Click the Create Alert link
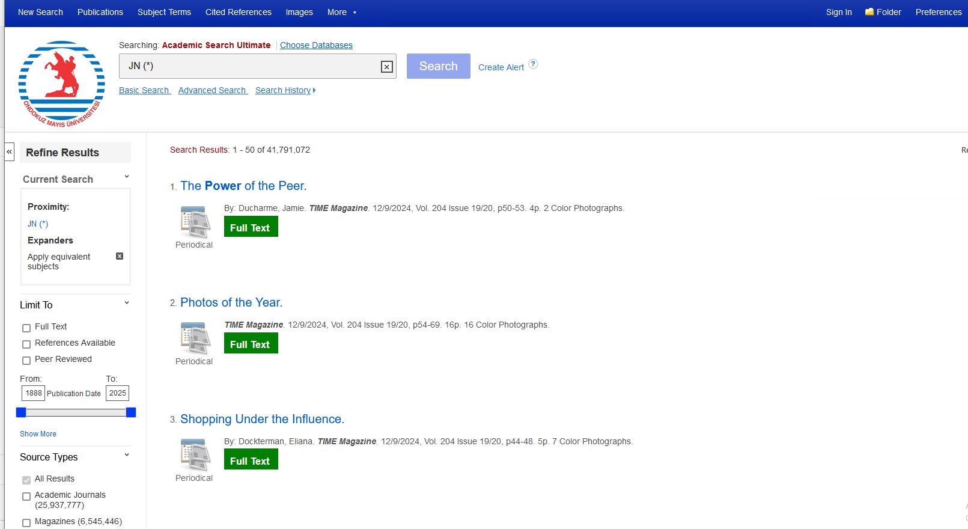 [x=501, y=67]
